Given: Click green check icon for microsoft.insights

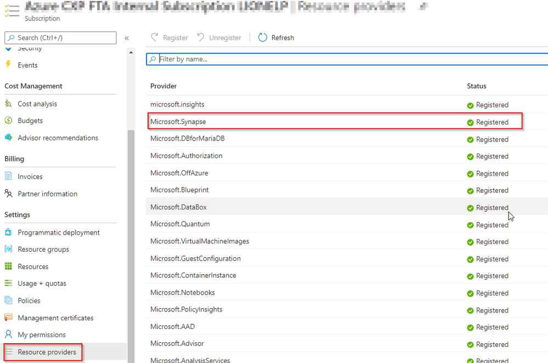Looking at the screenshot, I should (470, 105).
